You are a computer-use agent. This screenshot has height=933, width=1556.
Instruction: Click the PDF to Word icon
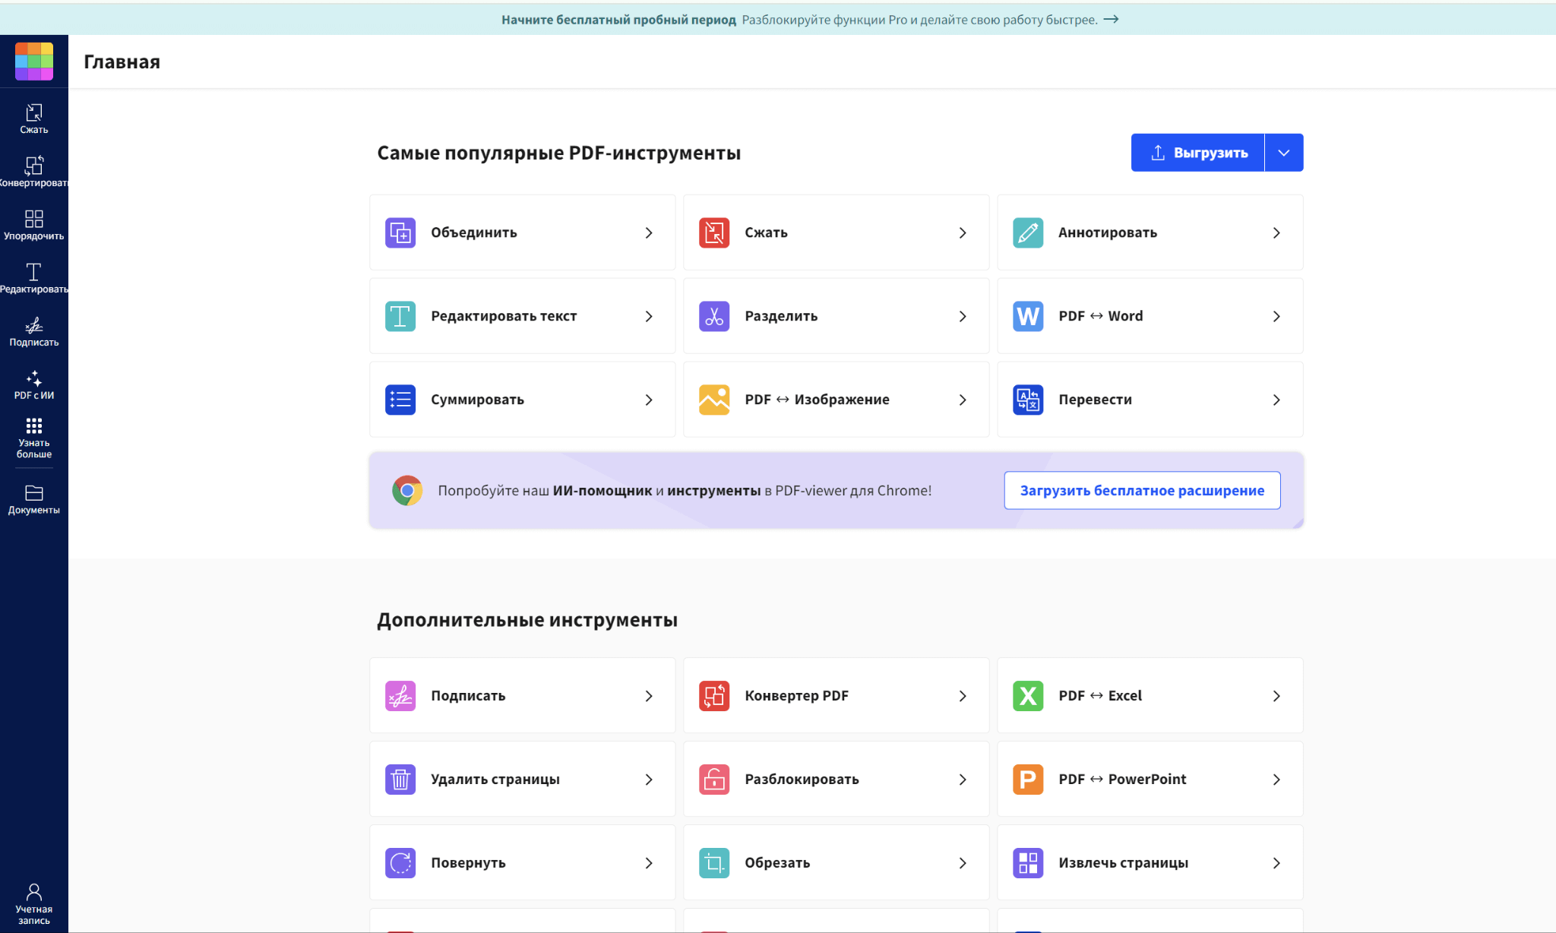click(1027, 316)
